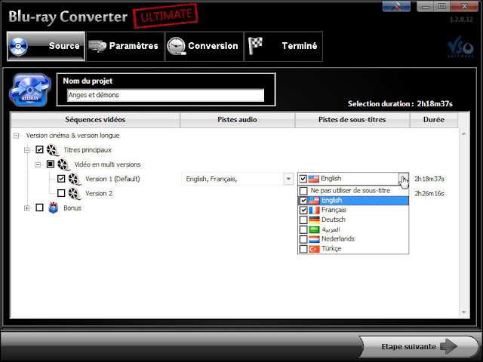
Task: Collapse 'Version cinéma & version longue' node
Action: (16, 136)
